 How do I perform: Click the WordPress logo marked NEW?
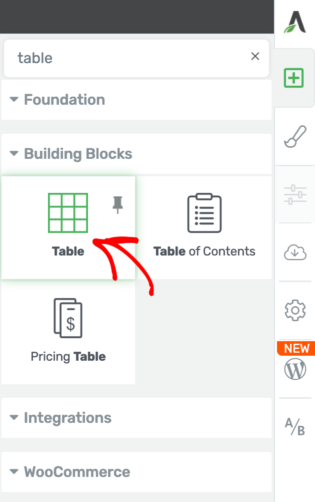[x=295, y=369]
